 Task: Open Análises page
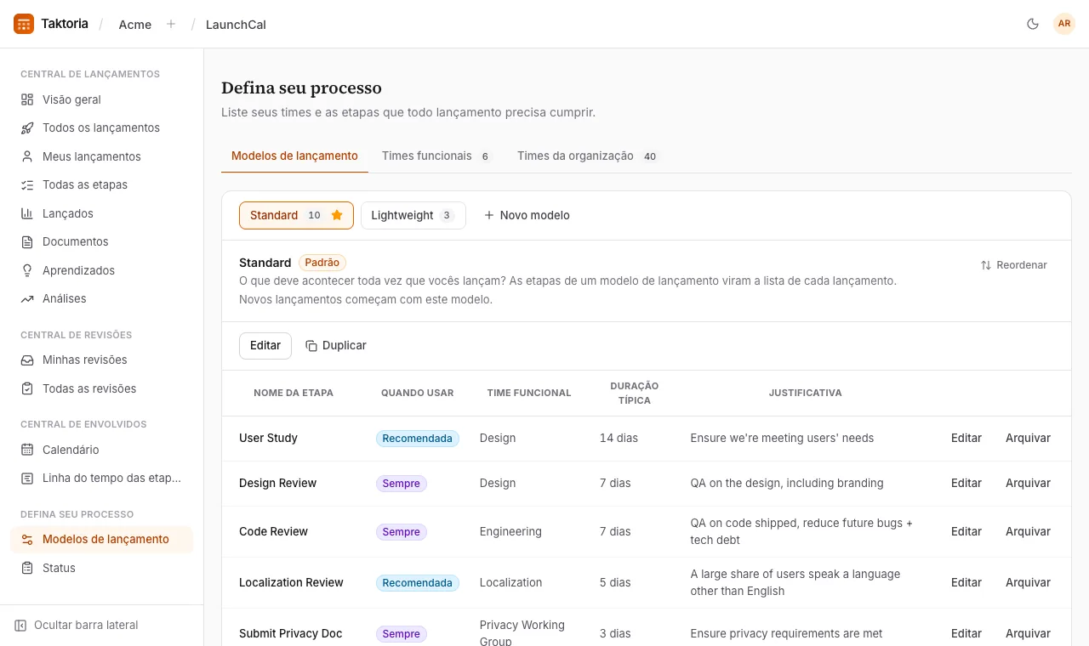pyautogui.click(x=102, y=298)
